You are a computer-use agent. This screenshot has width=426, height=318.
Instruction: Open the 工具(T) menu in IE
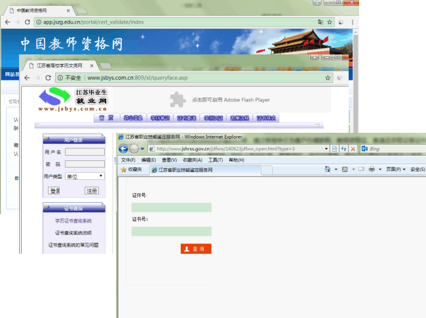[216, 160]
